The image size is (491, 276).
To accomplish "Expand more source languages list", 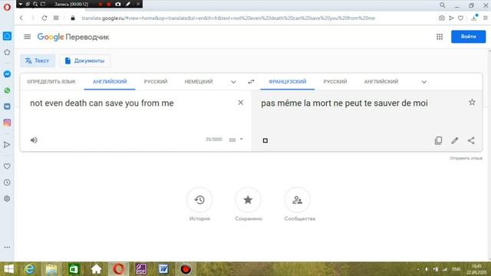I will click(x=233, y=82).
